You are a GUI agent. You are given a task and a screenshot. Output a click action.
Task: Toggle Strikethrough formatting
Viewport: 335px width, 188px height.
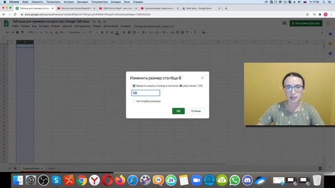pos(112,32)
